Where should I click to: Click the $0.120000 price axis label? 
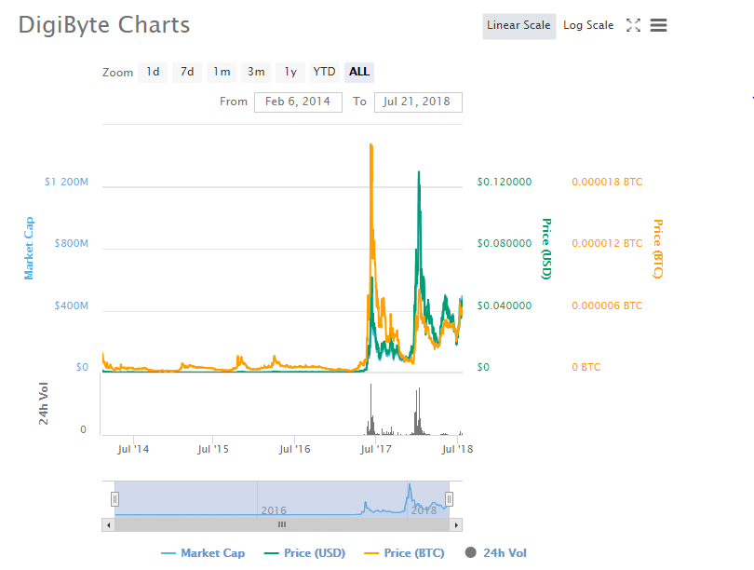pos(505,182)
